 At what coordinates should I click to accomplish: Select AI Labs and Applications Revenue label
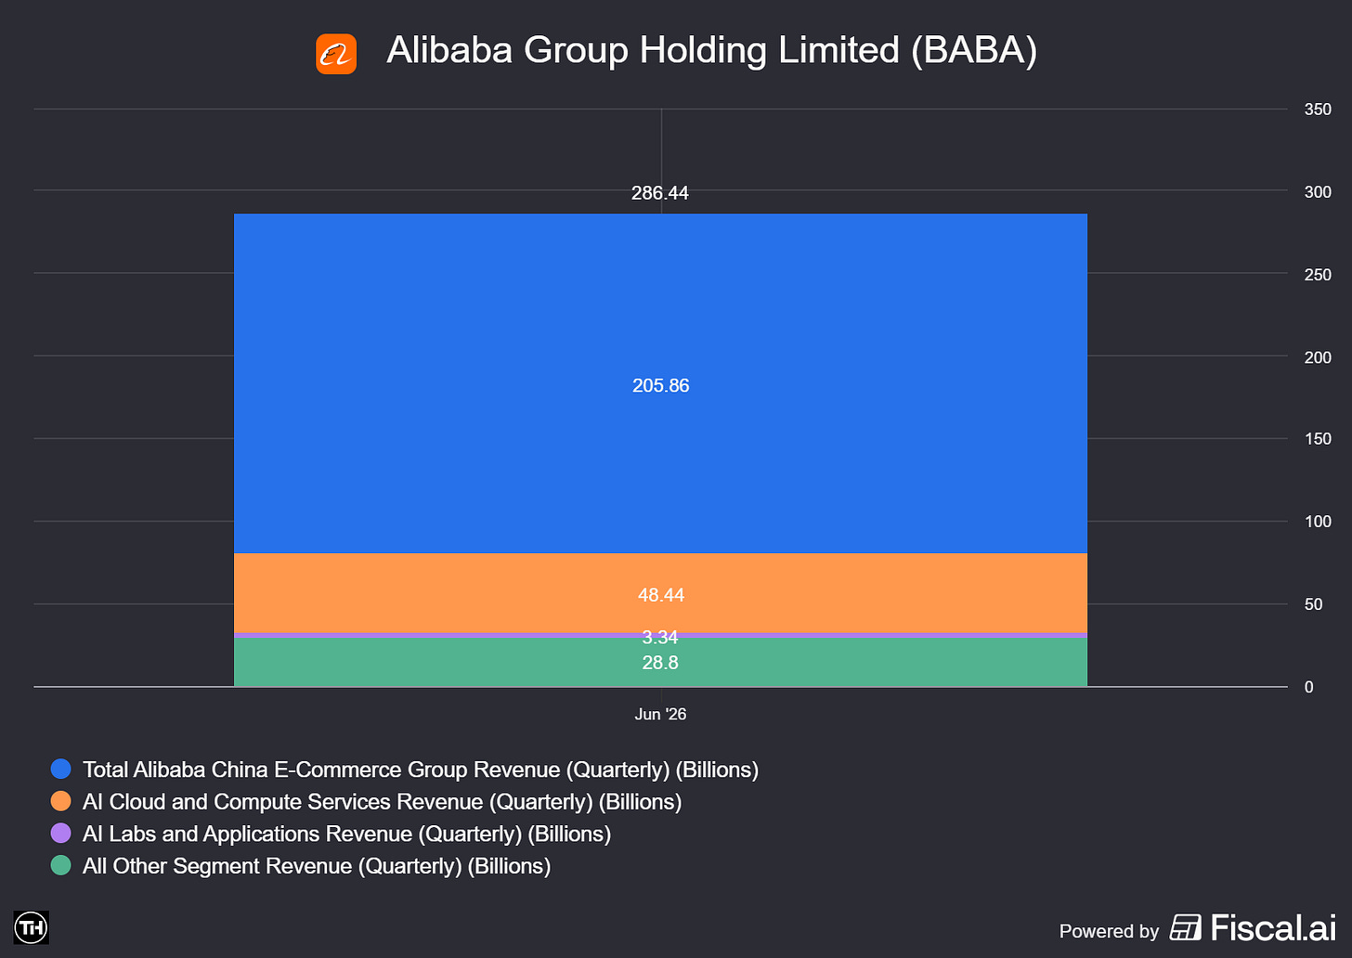pos(346,834)
